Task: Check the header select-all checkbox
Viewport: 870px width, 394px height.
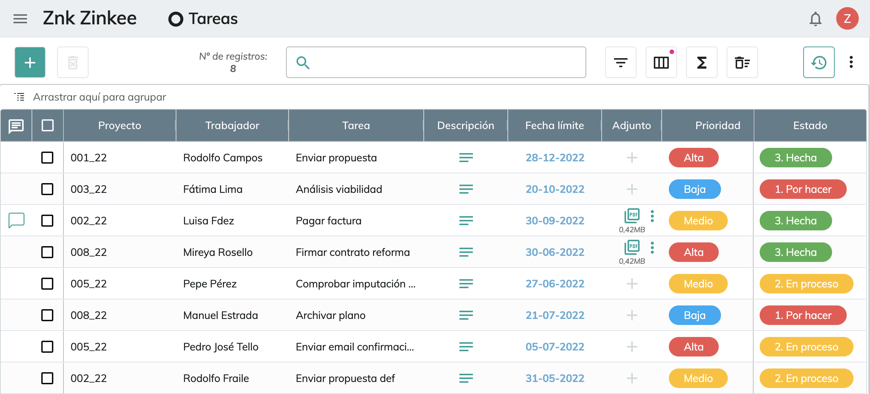Action: click(x=48, y=125)
